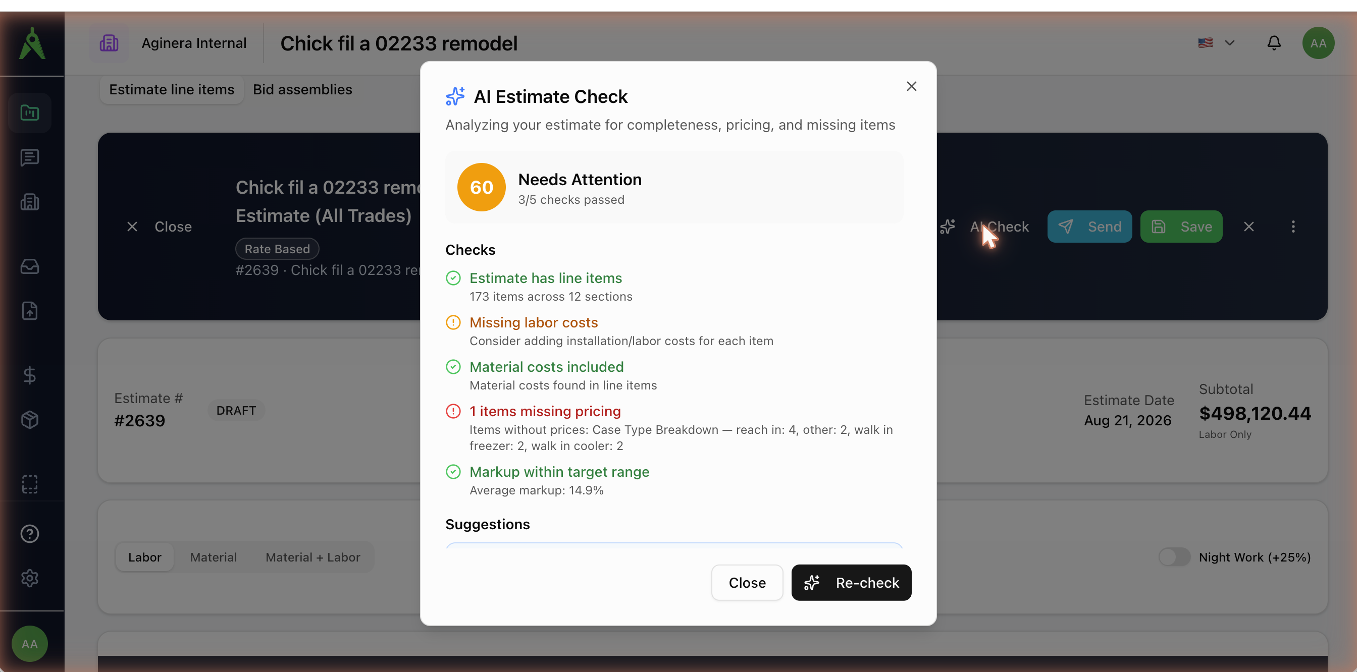Click the 'Suggestions' section heading

487,524
